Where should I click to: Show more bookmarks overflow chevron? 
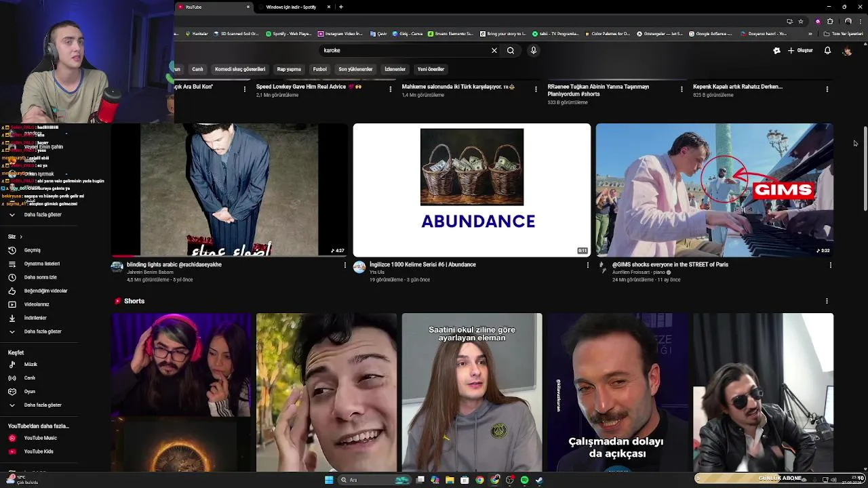[810, 33]
